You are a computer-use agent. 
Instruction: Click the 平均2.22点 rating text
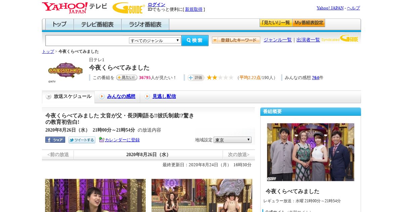[250, 78]
